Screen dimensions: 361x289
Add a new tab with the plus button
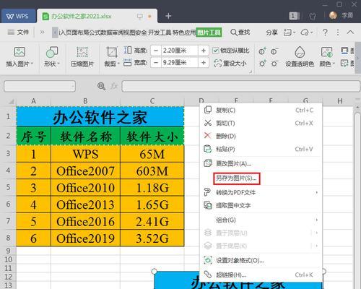point(168,16)
